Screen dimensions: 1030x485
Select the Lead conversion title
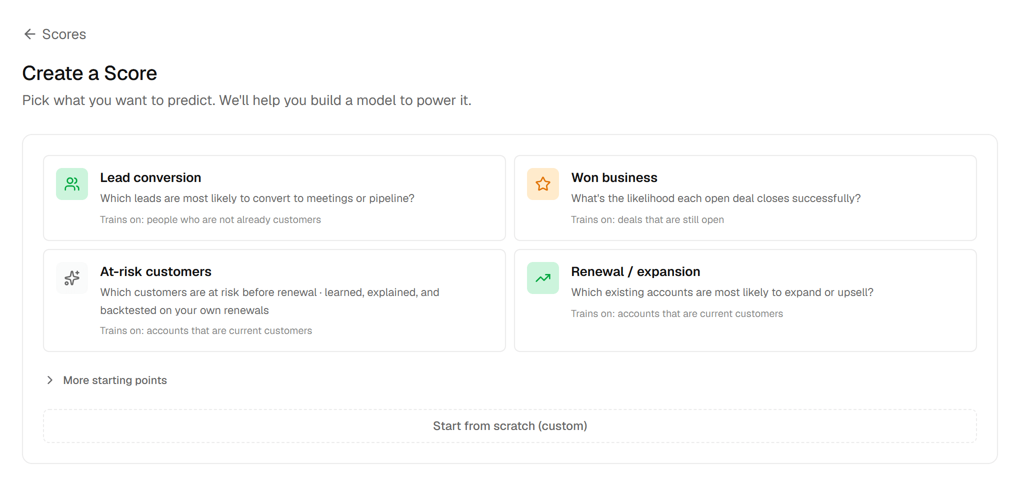150,177
